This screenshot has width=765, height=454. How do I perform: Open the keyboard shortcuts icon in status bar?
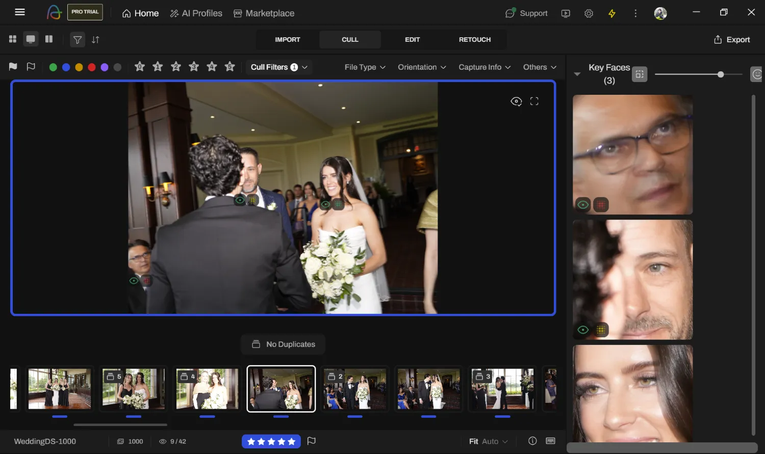[550, 441]
